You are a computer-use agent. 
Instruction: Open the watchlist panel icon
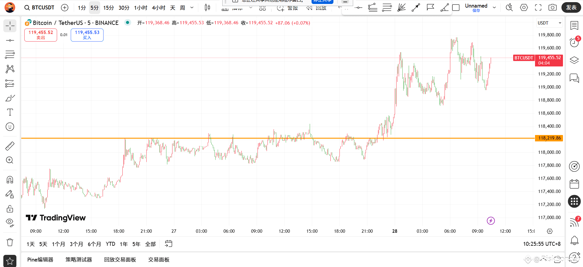pyautogui.click(x=574, y=25)
